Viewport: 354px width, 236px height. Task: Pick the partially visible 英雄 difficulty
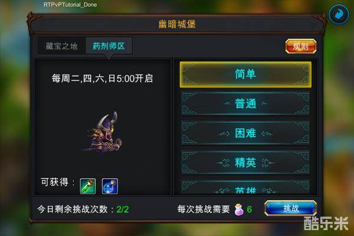point(245,187)
